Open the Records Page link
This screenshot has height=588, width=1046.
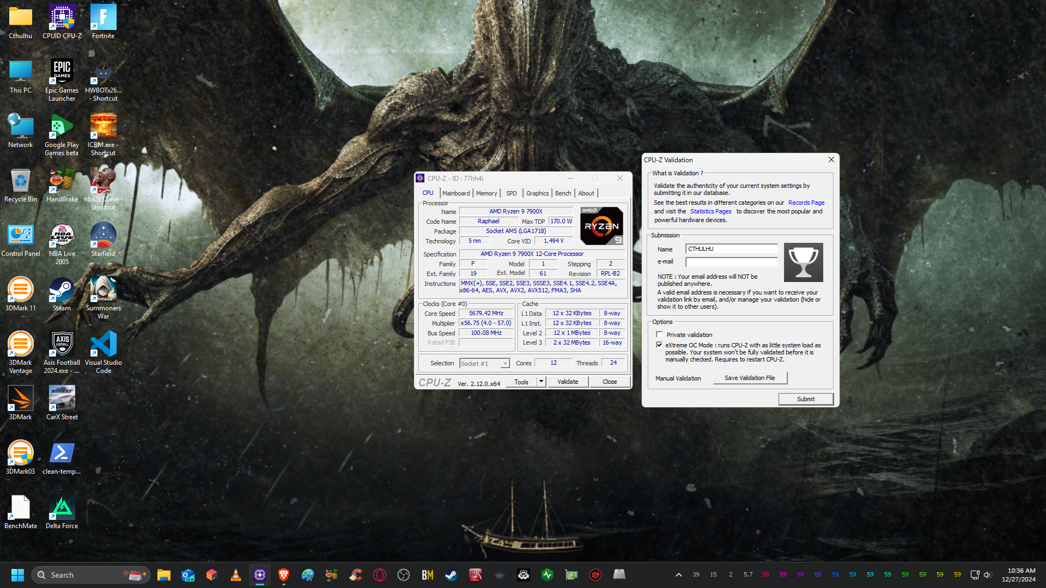[806, 203]
